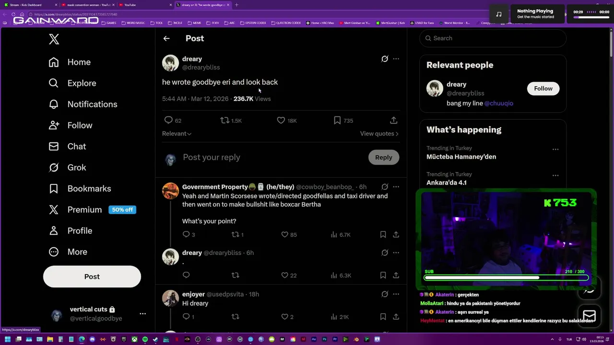Click the music note Nothing Playing widget
614x345 pixels.
tap(499, 14)
